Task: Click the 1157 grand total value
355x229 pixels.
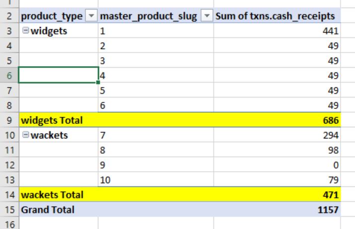Action: click(x=328, y=210)
